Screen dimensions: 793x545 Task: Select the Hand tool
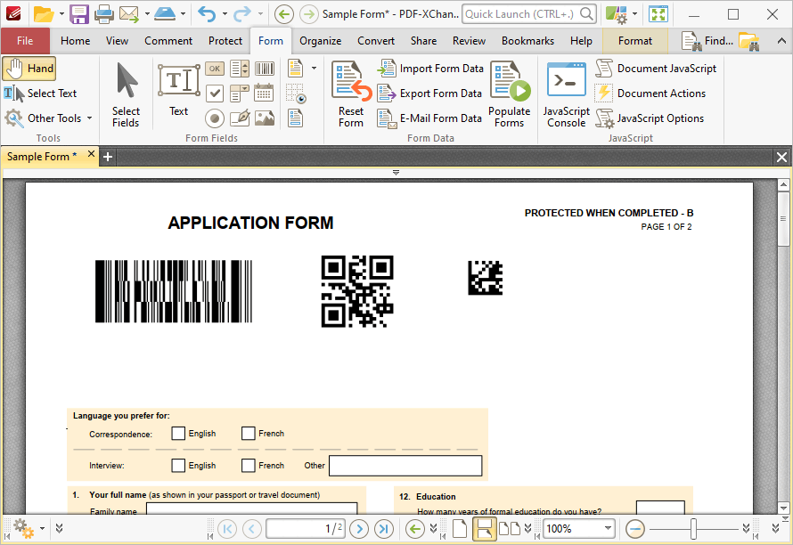pos(29,69)
